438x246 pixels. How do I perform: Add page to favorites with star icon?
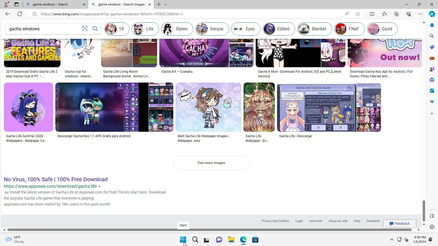[358, 14]
